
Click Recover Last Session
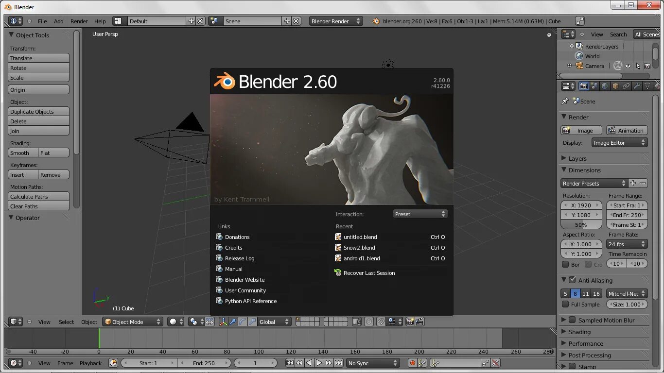369,272
